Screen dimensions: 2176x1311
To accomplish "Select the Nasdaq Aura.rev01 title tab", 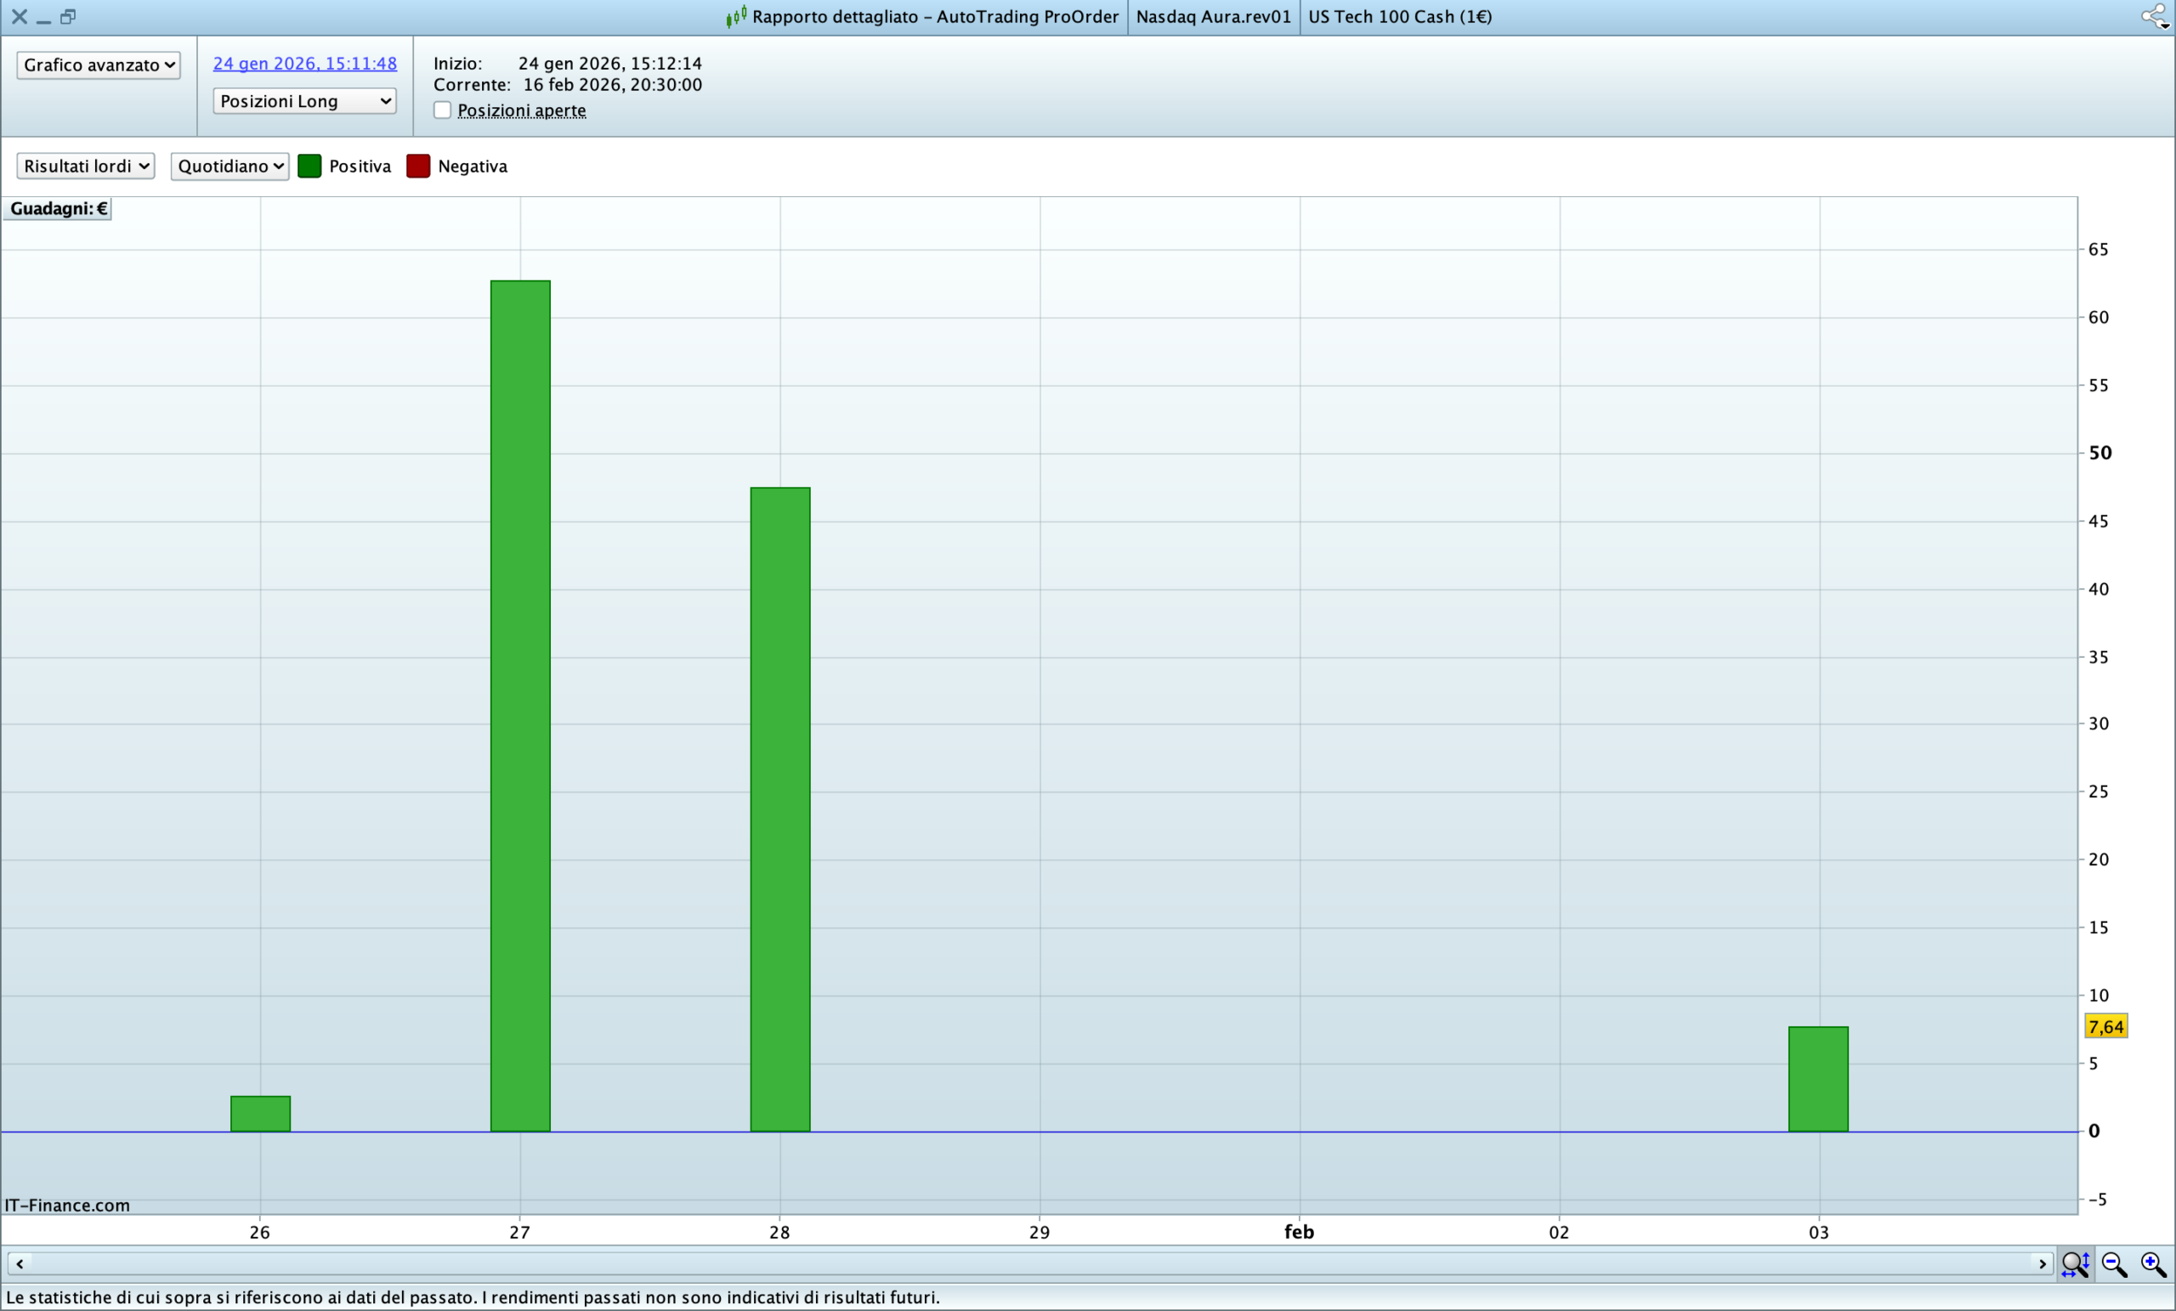I will (1212, 17).
